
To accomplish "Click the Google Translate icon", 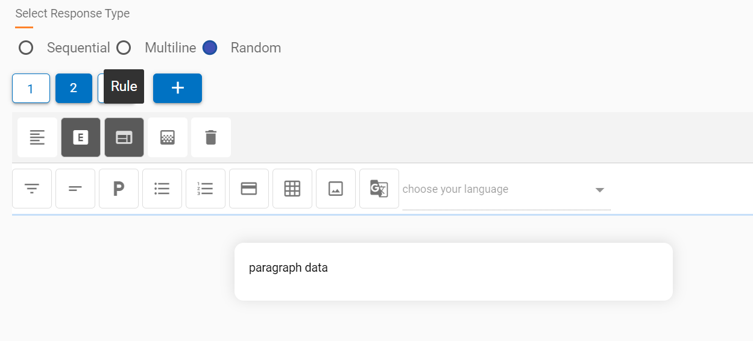I will (379, 189).
